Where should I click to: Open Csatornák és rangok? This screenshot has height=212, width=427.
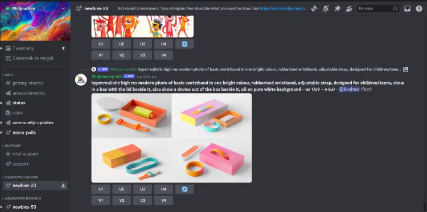pos(35,58)
